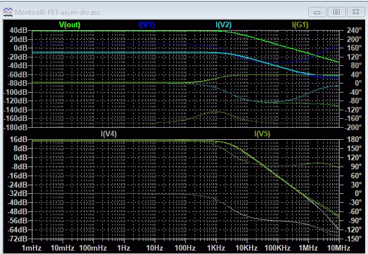Image resolution: width=368 pixels, height=254 pixels.
Task: Click the -120dB label on upper left axis
Action: [16, 101]
